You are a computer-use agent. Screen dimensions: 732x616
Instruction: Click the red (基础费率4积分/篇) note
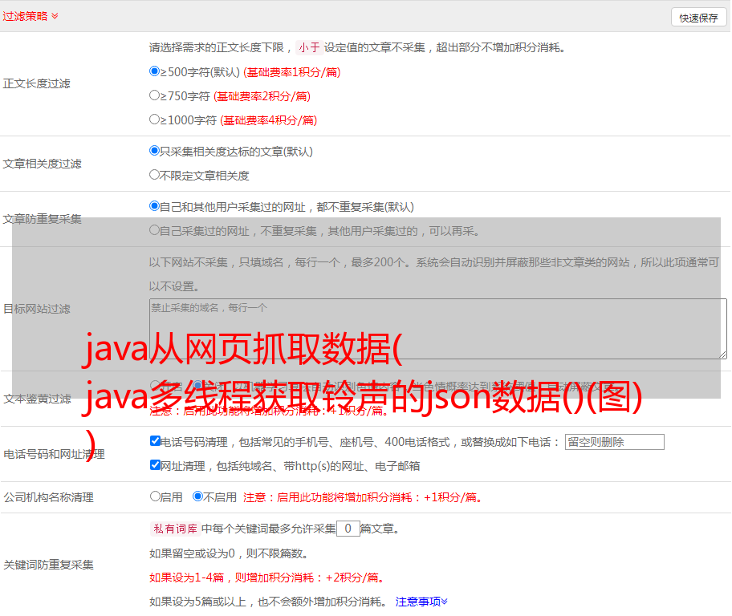(x=268, y=120)
